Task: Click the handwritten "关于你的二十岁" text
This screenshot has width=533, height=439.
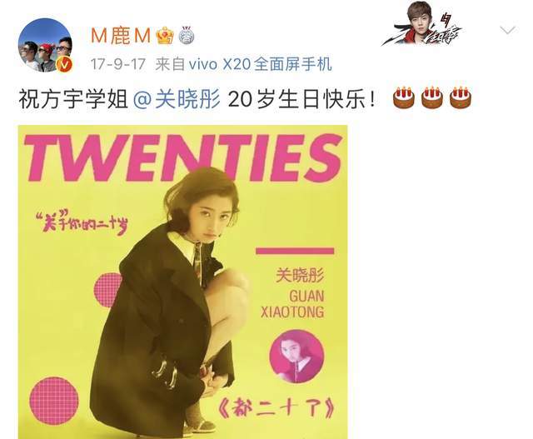Action: coord(82,223)
